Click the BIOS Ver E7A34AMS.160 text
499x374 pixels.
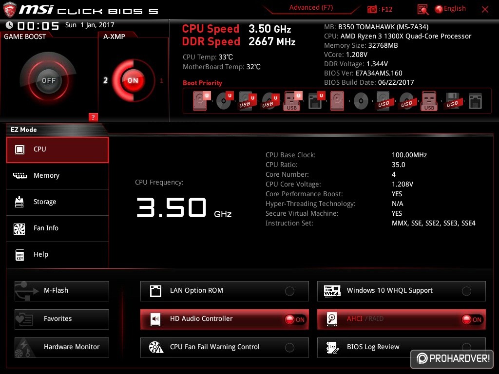363,73
